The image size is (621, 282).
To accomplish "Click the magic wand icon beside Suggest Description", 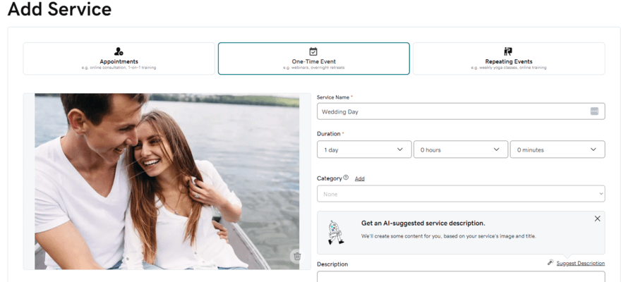I will tap(550, 262).
